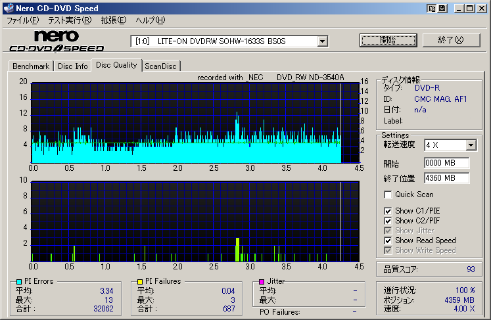Screen dimensions: 491x320
Task: Click the 開始 0000 MB input field
Action: (x=446, y=163)
